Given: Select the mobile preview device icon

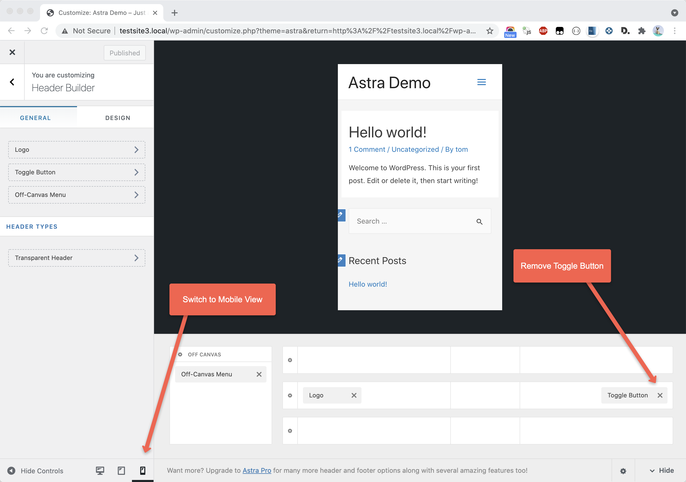Looking at the screenshot, I should 142,471.
